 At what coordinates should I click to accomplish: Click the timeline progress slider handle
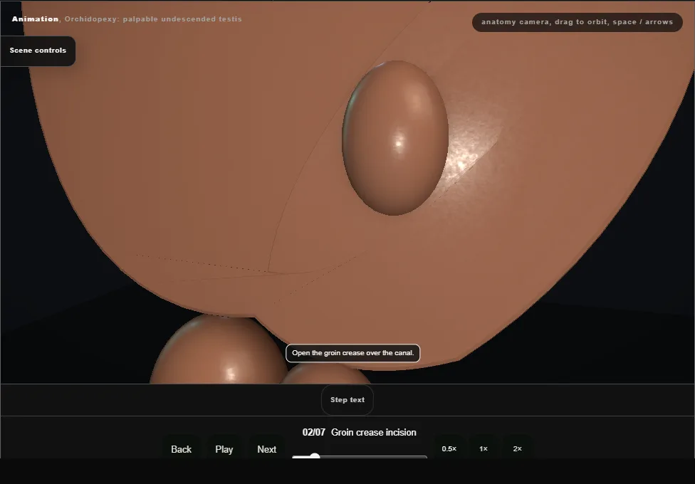click(x=315, y=456)
